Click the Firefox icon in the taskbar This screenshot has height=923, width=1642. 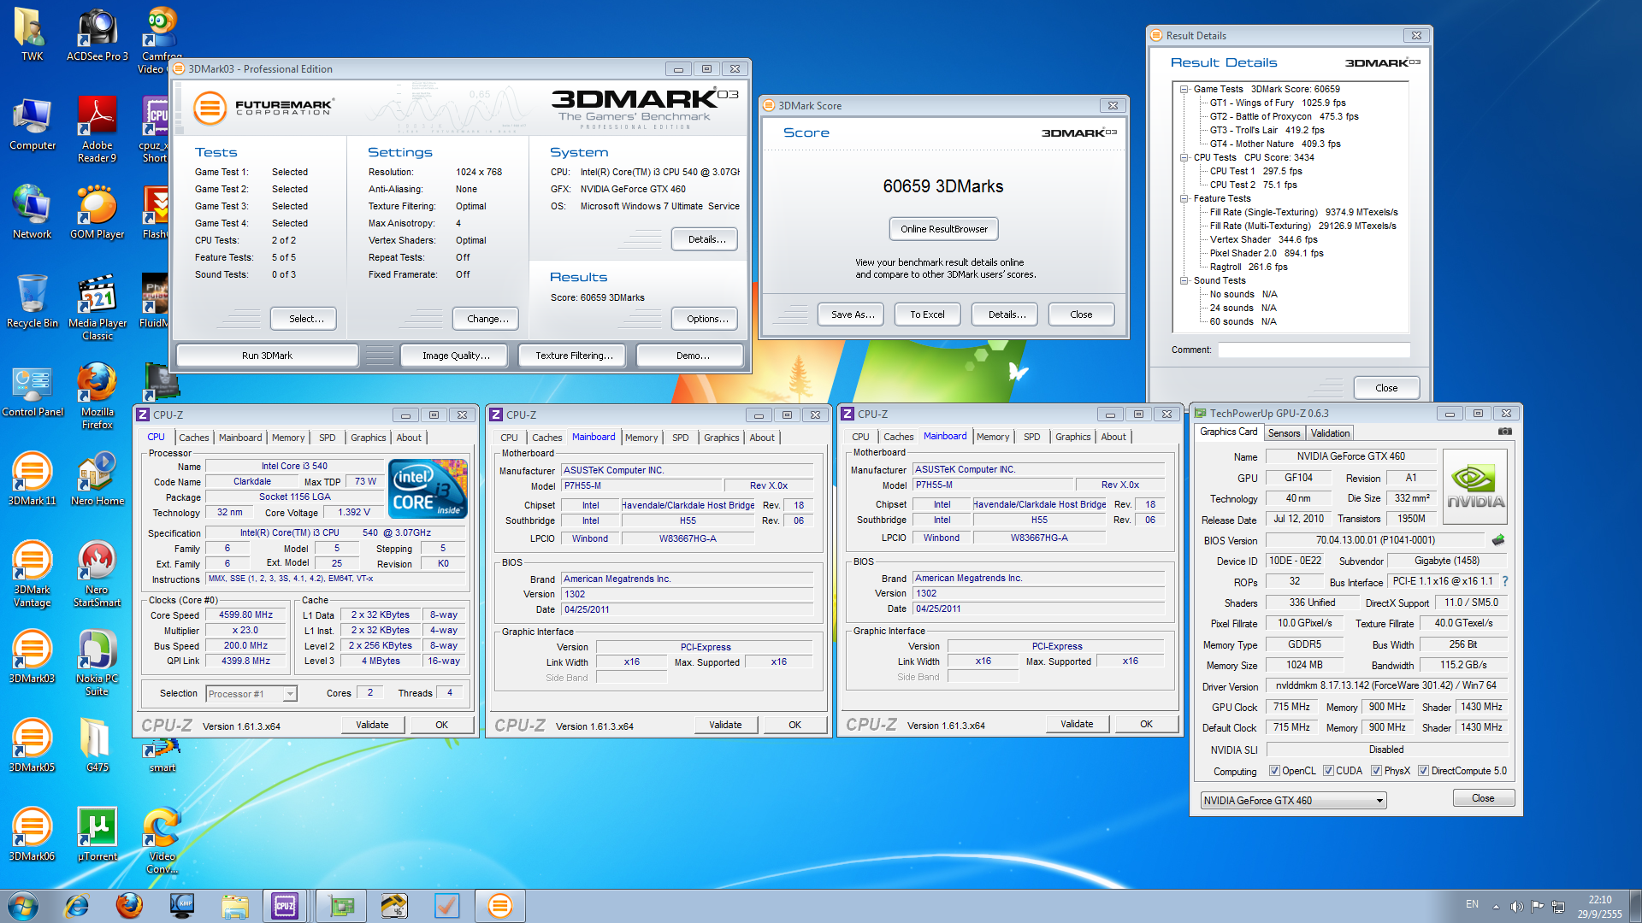pos(129,906)
